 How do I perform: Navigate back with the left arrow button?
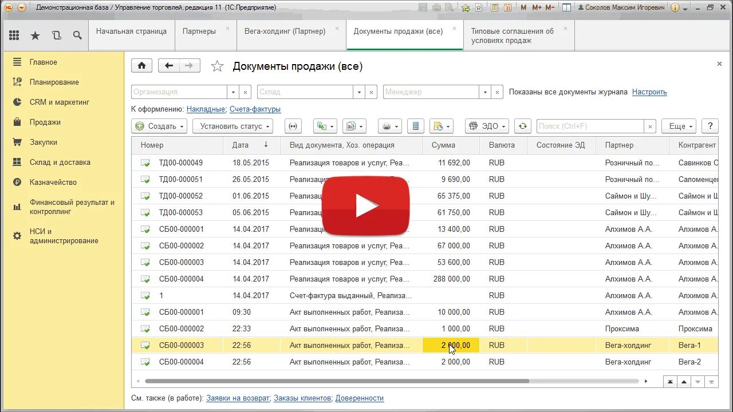coord(168,66)
